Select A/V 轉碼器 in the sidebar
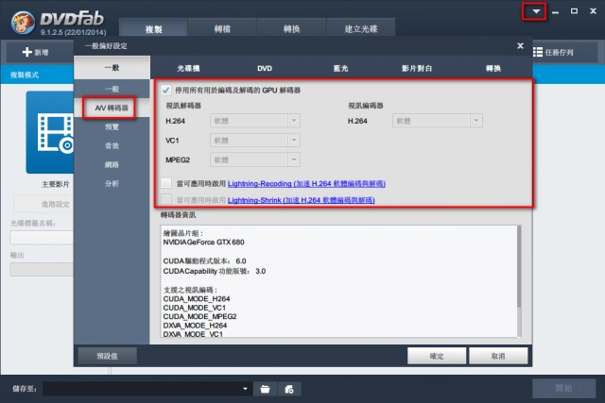The width and height of the screenshot is (605, 403). pyautogui.click(x=112, y=108)
